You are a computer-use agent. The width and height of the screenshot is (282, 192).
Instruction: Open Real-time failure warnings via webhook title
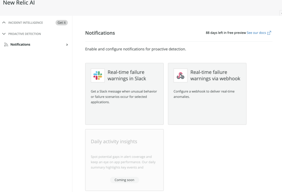tap(215, 75)
